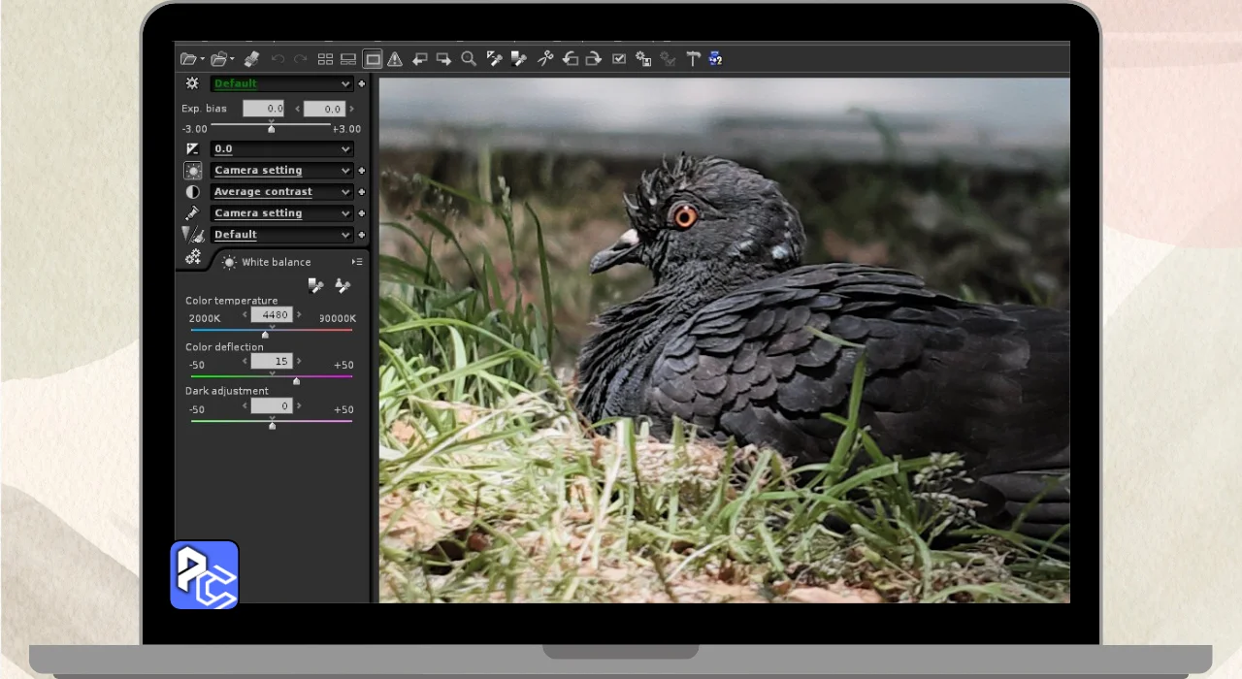Screen dimensions: 1242x679
Task: Click the undo arrow in toolbar
Action: click(278, 59)
